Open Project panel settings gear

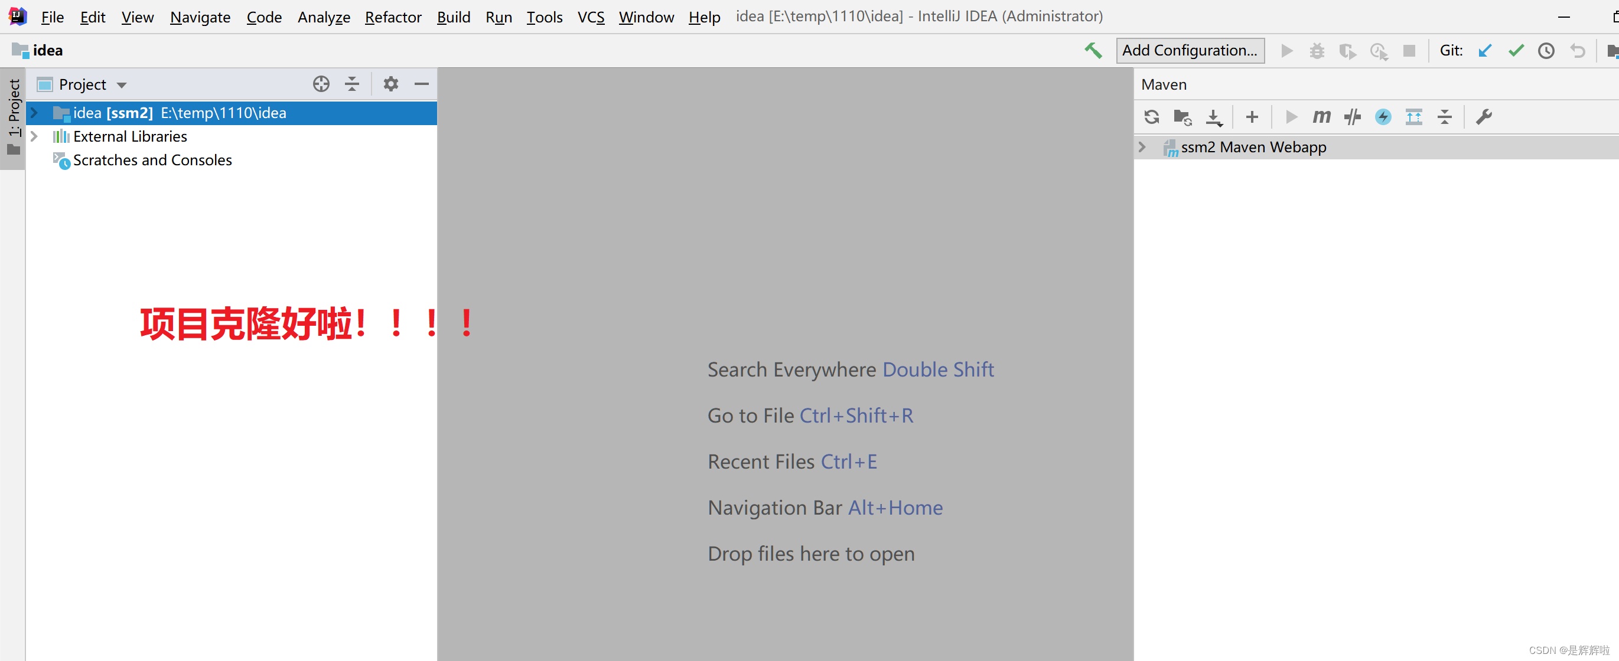coord(390,84)
